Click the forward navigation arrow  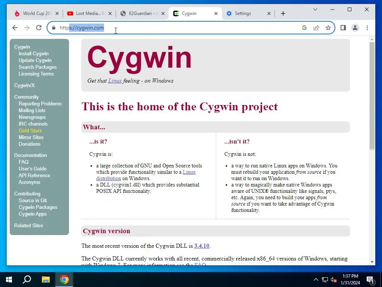coord(27,28)
